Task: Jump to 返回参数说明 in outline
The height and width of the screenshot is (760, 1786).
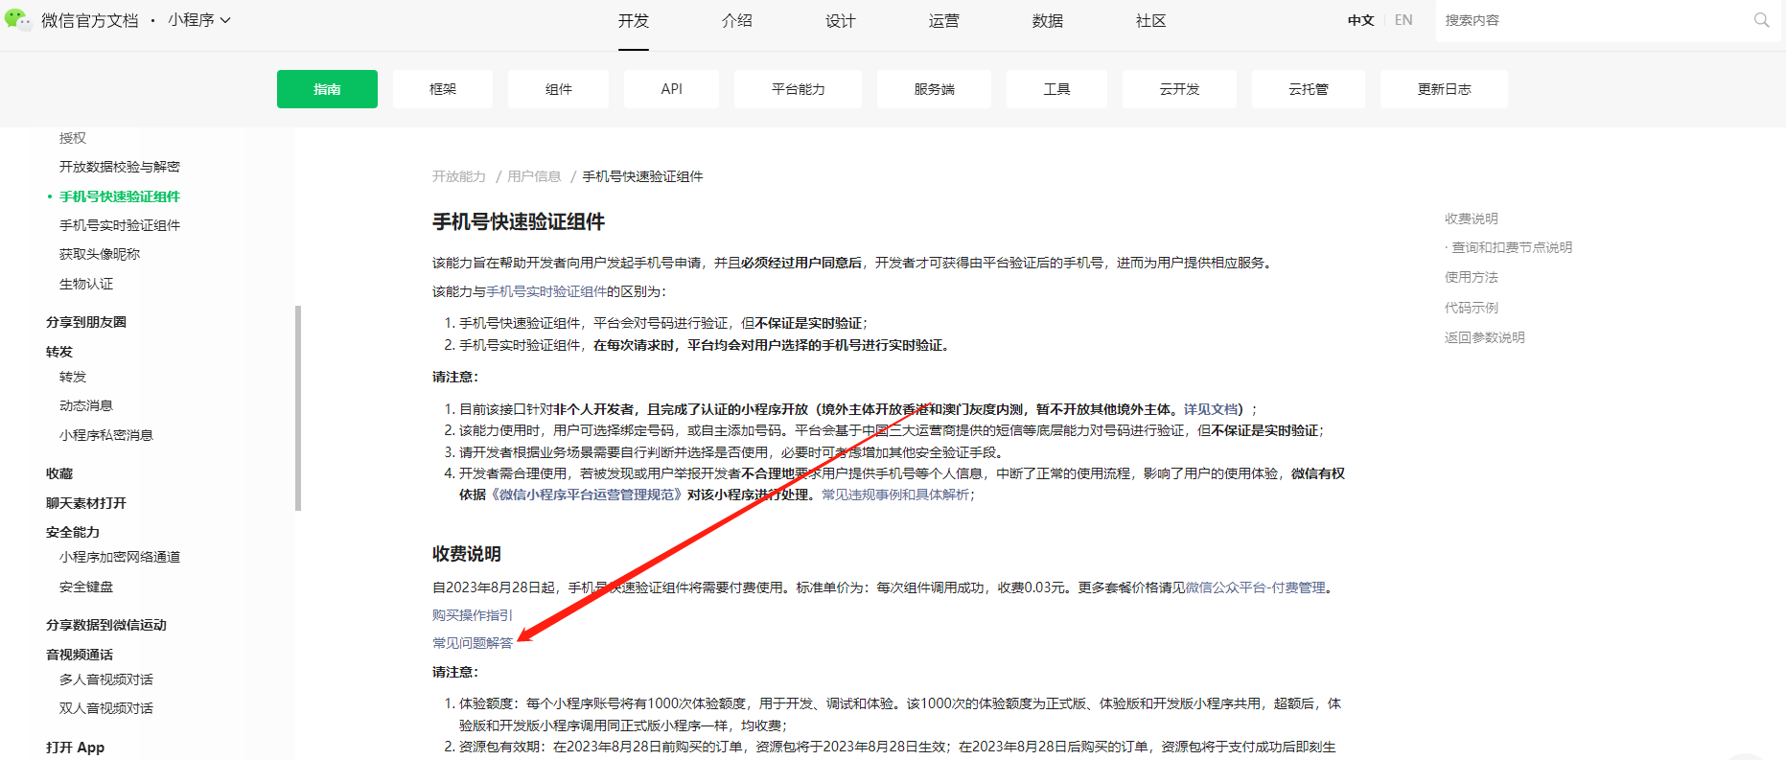Action: (1485, 337)
